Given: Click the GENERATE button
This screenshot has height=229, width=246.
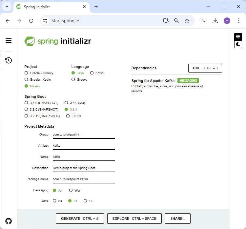Looking at the screenshot, I should [x=80, y=219].
